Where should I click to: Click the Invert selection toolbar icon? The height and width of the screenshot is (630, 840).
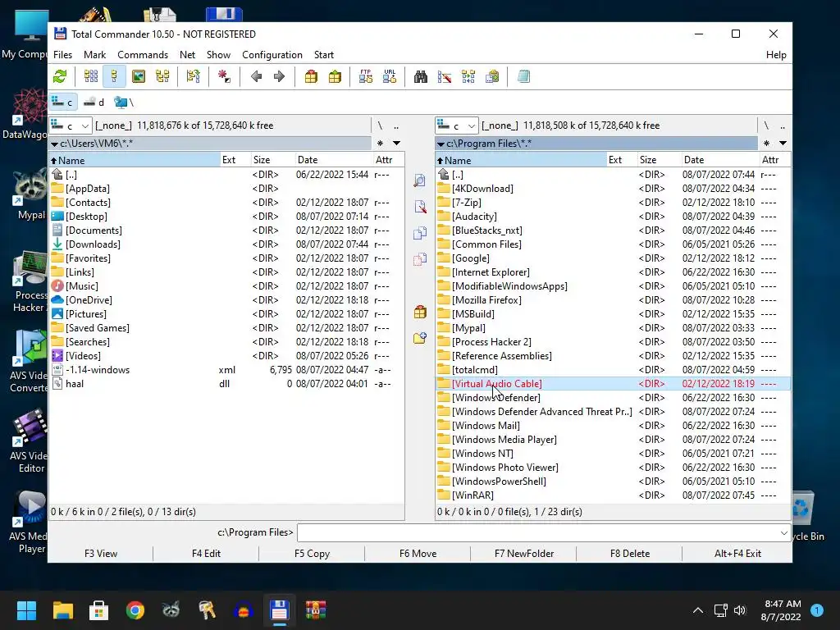224,76
